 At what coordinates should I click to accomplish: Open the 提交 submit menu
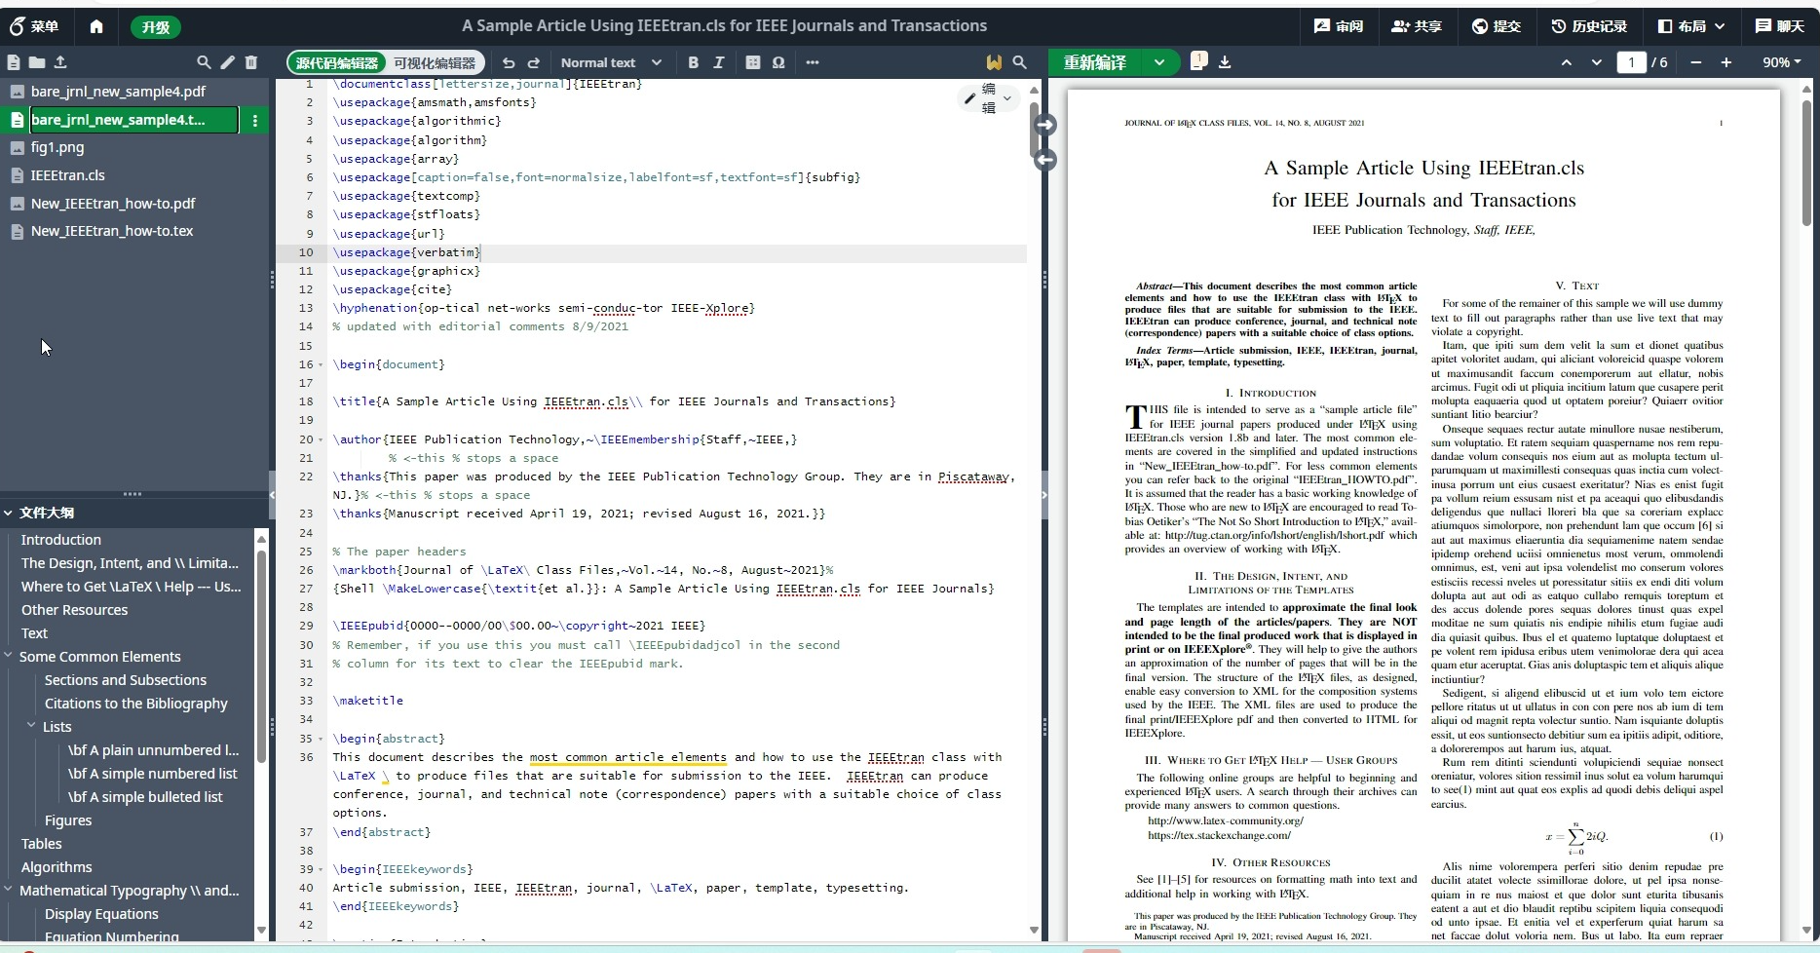click(1496, 26)
